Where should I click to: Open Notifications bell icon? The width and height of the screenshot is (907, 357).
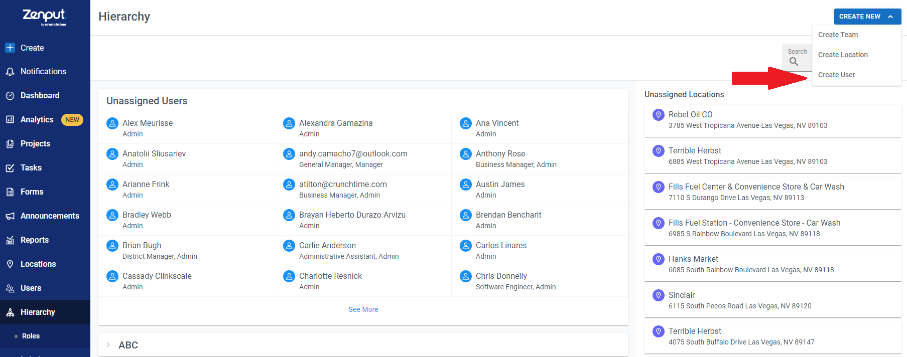(x=10, y=72)
